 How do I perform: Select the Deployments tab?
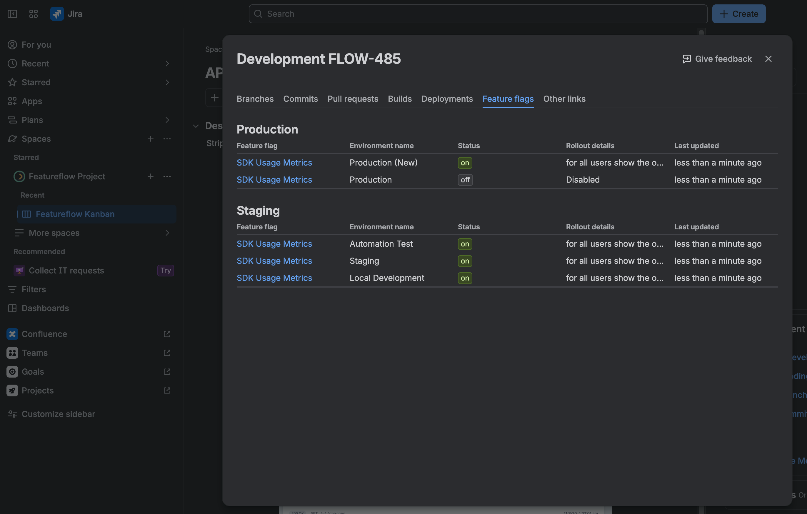click(x=447, y=99)
